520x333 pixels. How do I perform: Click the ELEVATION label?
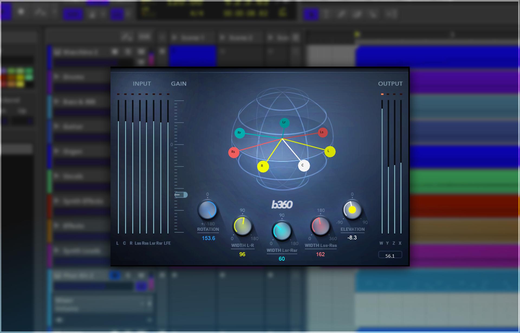353,229
